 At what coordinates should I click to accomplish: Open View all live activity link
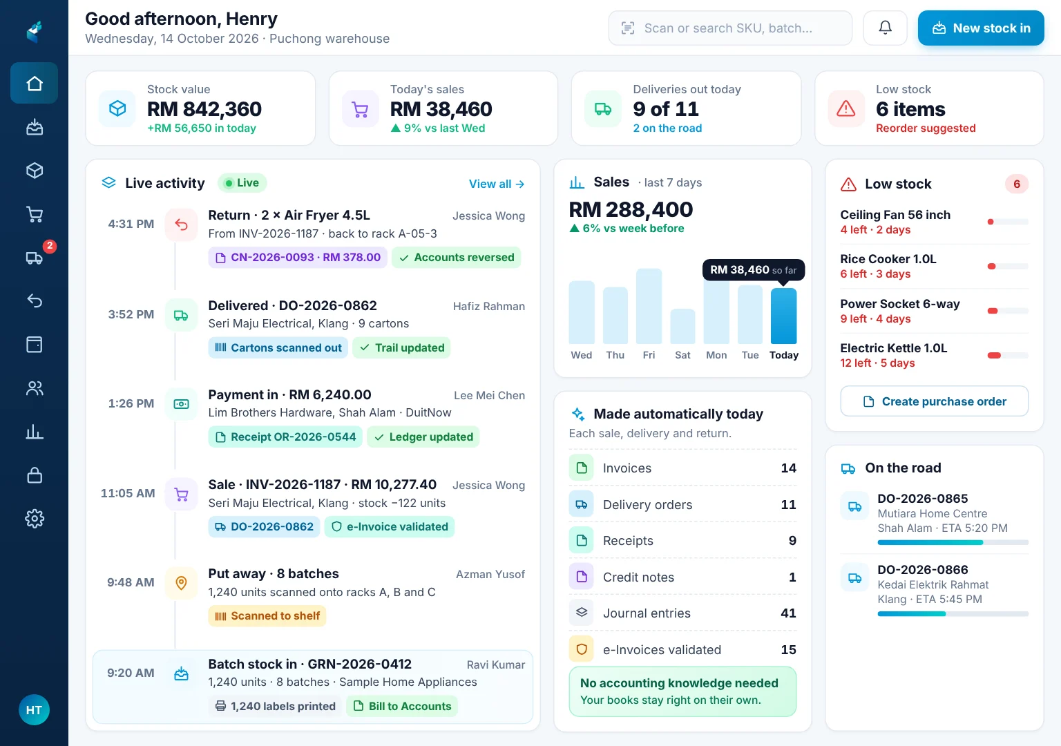497,184
